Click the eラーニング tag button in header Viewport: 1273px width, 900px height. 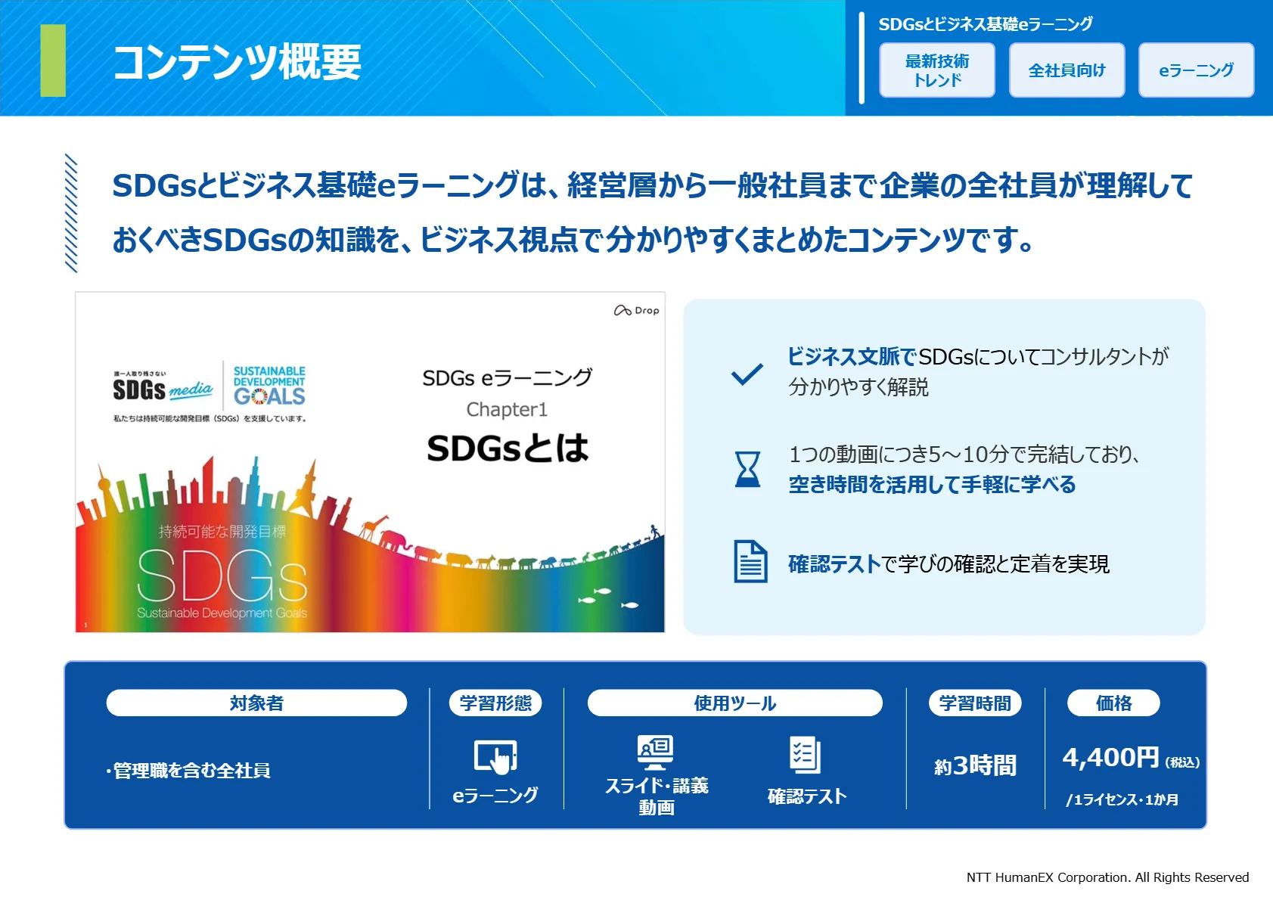(1196, 70)
